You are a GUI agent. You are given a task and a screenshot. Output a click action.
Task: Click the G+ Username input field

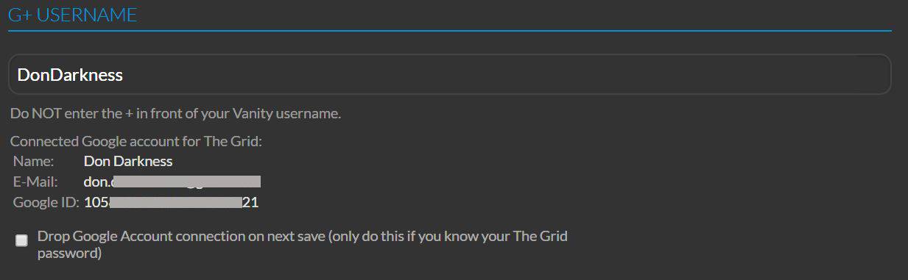click(x=449, y=74)
